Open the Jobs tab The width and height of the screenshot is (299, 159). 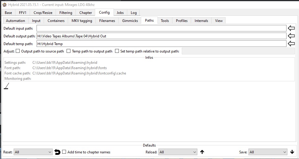[120, 13]
